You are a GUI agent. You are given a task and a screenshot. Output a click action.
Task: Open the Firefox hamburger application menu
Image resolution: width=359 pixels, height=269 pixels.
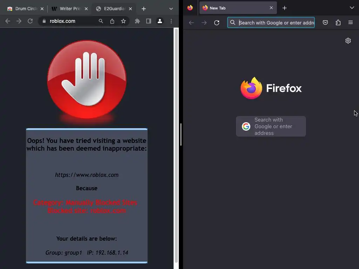[351, 22]
